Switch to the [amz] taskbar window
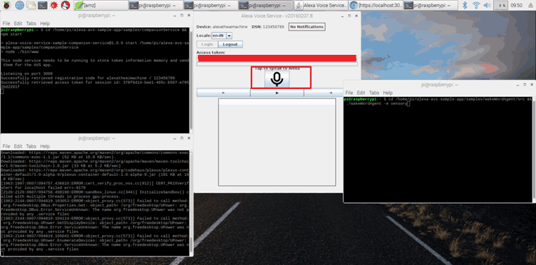Viewport: 536px width, 265px height. pyautogui.click(x=101, y=5)
